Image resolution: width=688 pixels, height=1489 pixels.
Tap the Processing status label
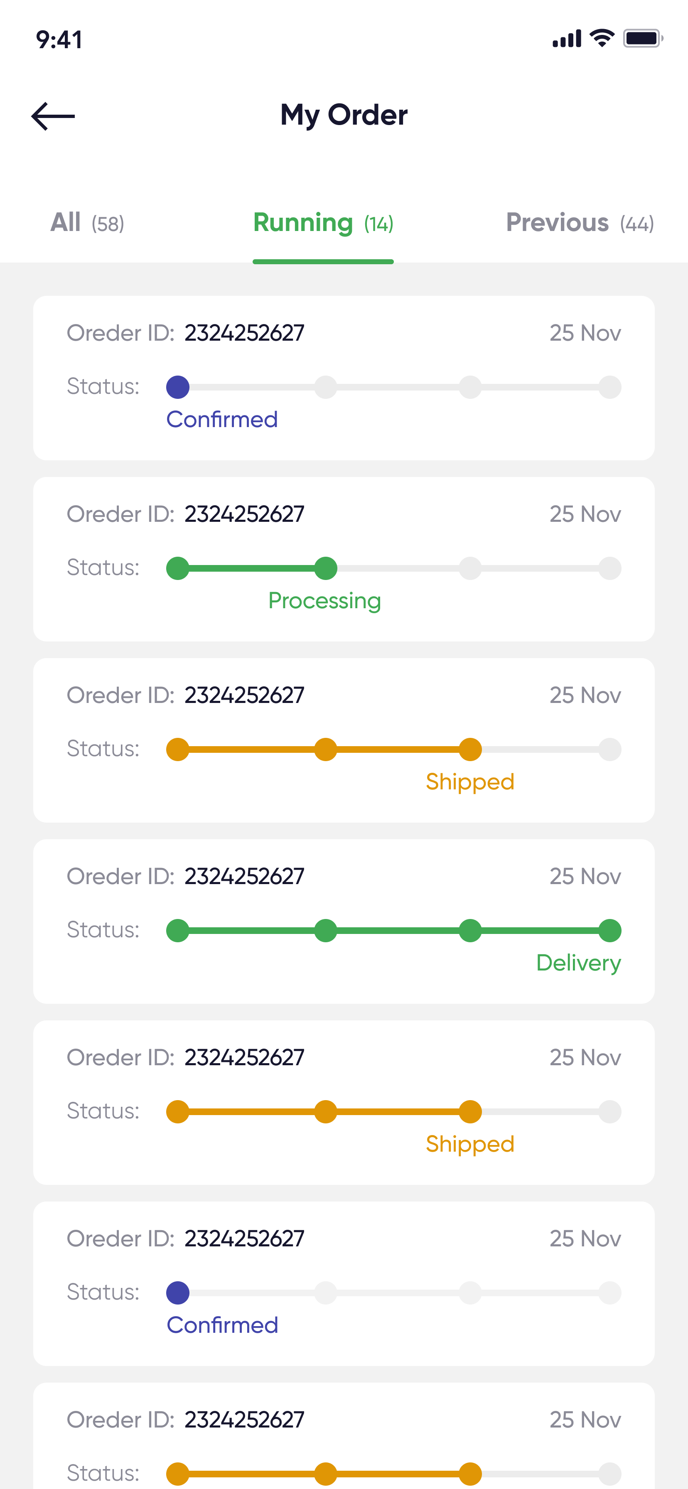coord(324,601)
